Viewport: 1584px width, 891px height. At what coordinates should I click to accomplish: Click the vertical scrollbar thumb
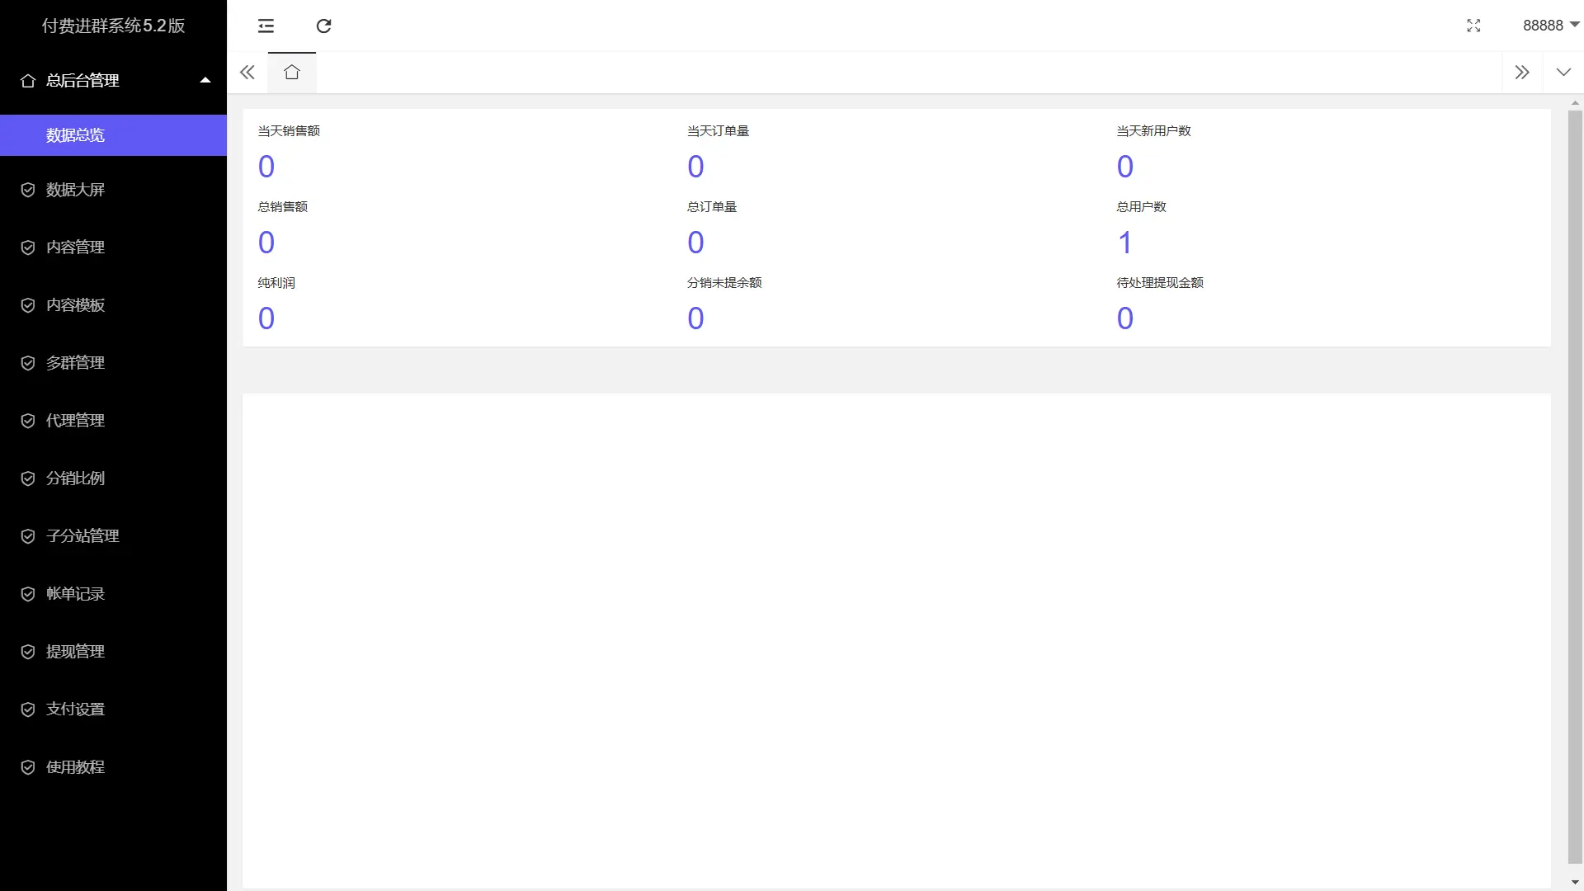(1575, 487)
